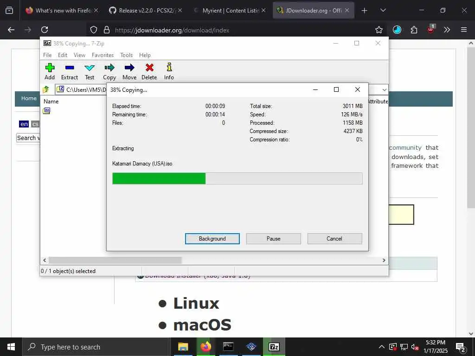Open the command prompt taskbar icon
The image size is (475, 356).
(x=228, y=347)
